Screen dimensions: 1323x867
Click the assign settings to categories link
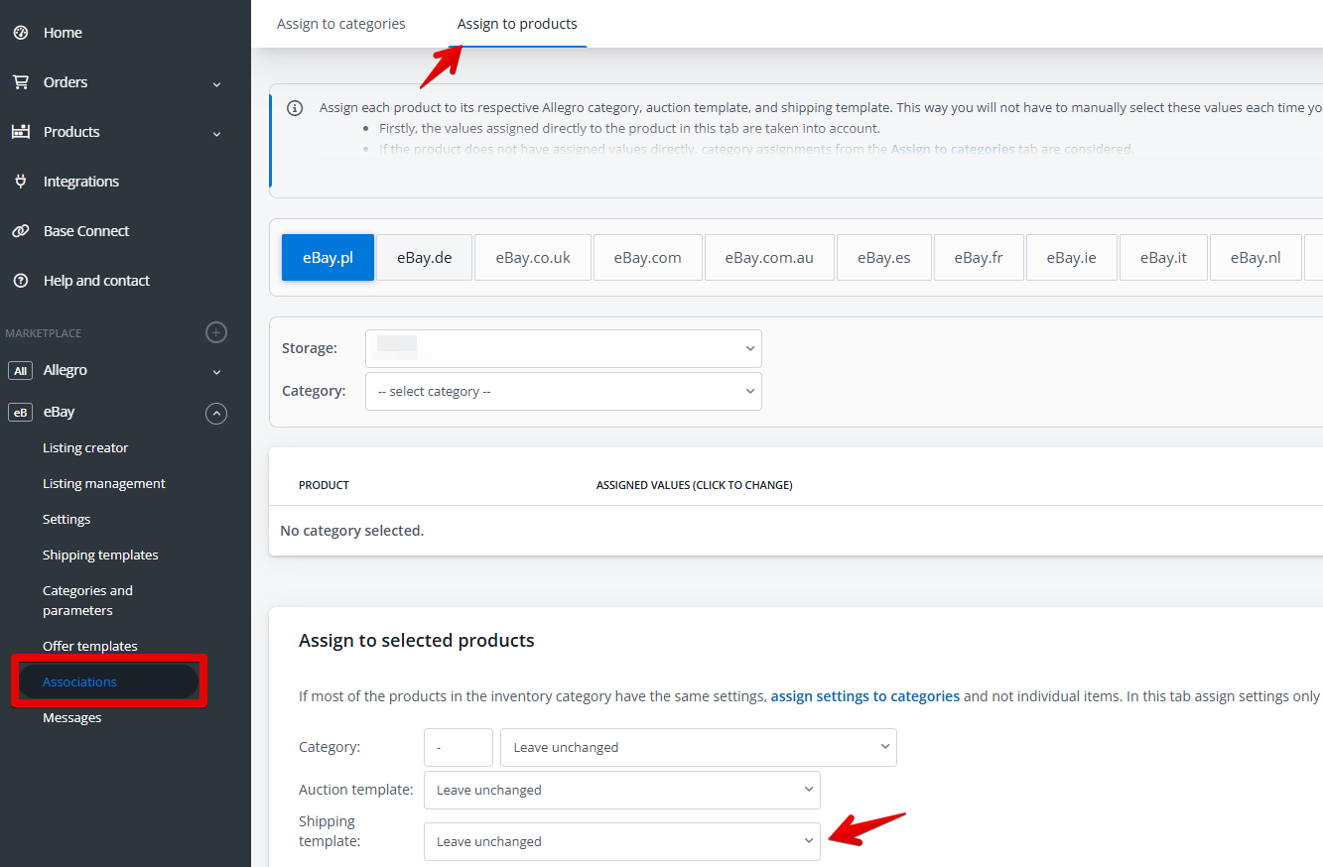864,696
